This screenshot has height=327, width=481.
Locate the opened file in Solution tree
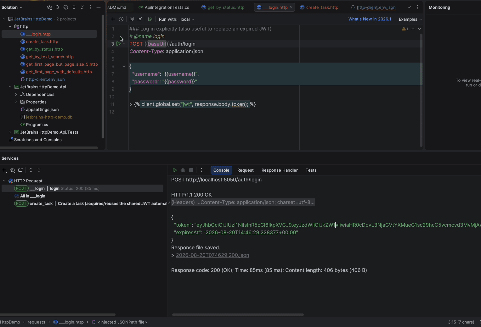click(x=66, y=7)
